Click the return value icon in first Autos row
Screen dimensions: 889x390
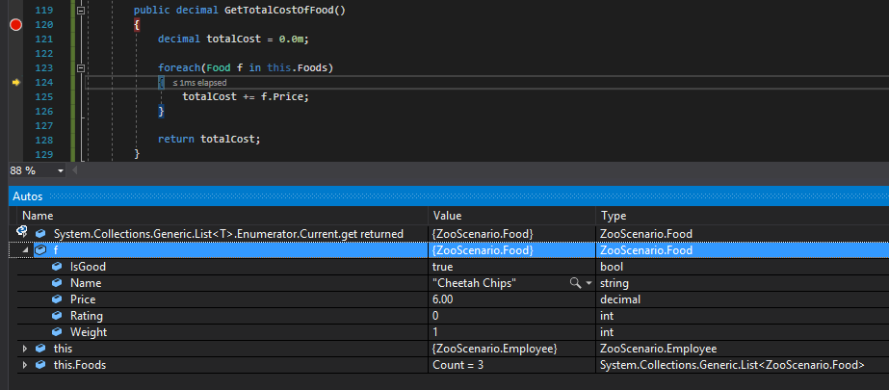tap(20, 233)
